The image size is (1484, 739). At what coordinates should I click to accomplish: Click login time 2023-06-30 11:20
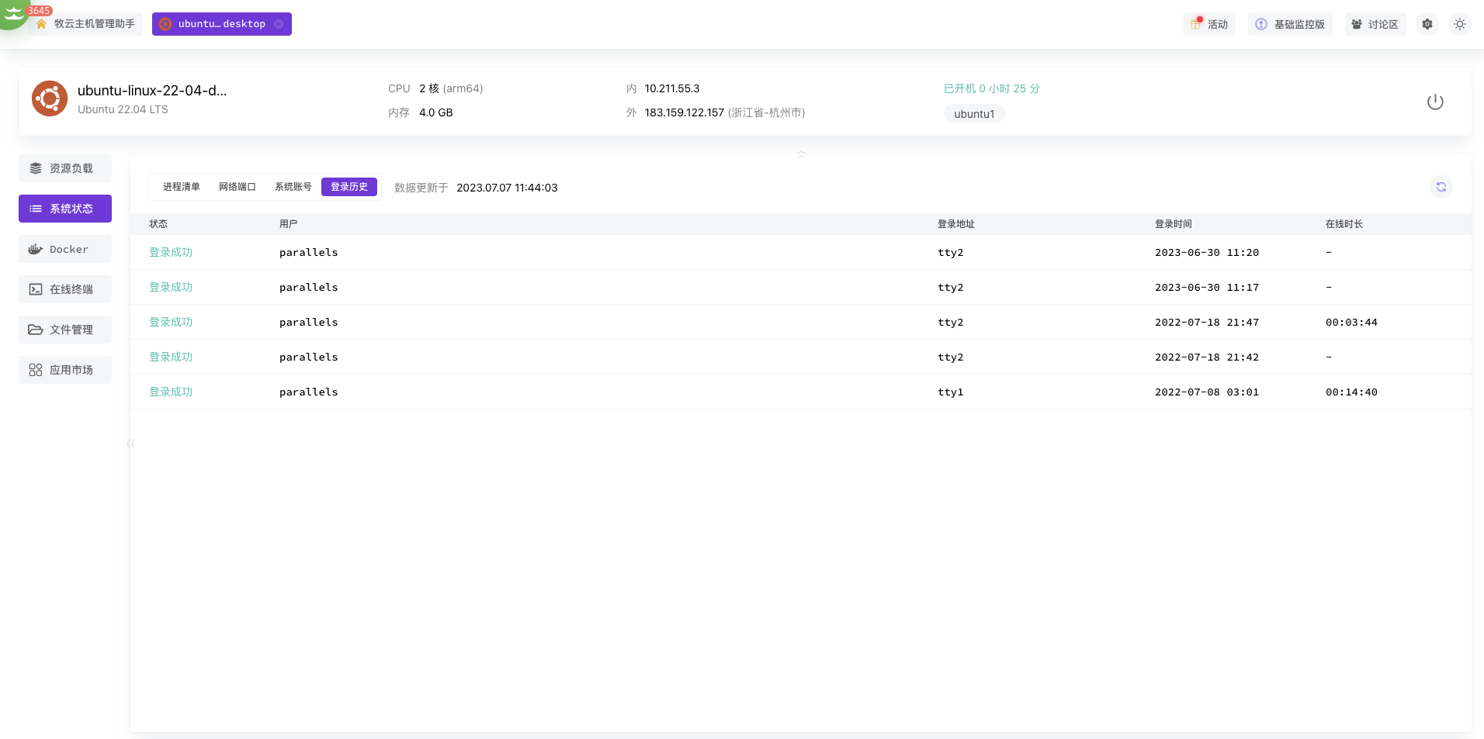[x=1207, y=253]
